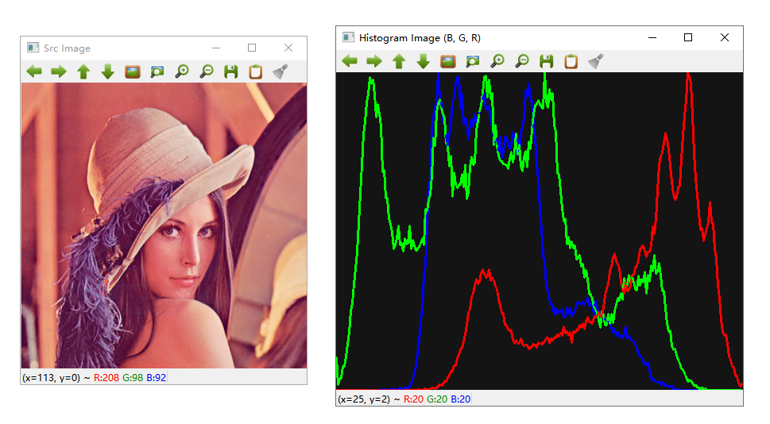Pan right in the Histogram Image window
Viewport: 770px width, 424px height.
(x=374, y=61)
